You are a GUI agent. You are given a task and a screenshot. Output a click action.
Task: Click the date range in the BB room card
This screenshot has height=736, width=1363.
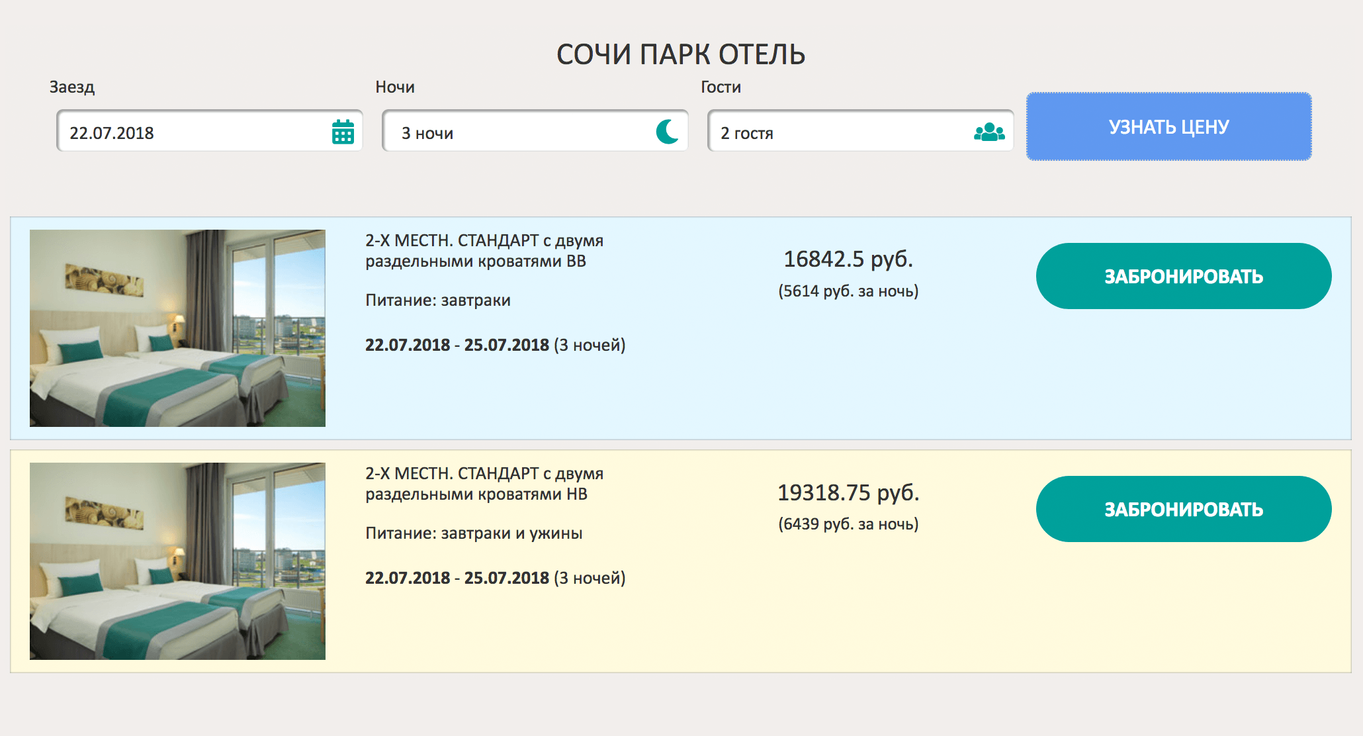point(496,345)
